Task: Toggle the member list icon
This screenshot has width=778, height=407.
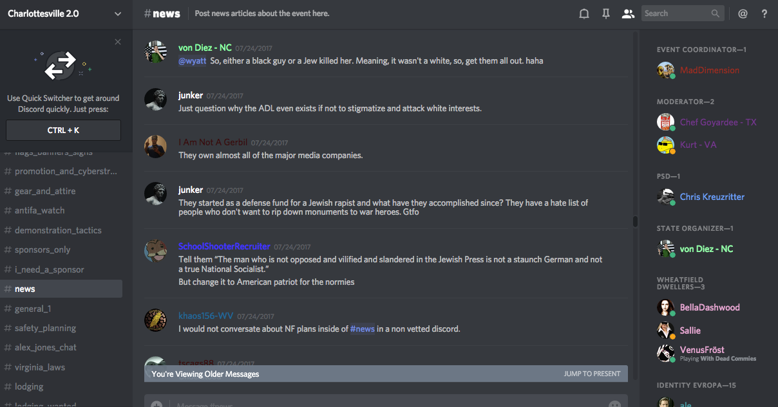Action: [x=628, y=14]
